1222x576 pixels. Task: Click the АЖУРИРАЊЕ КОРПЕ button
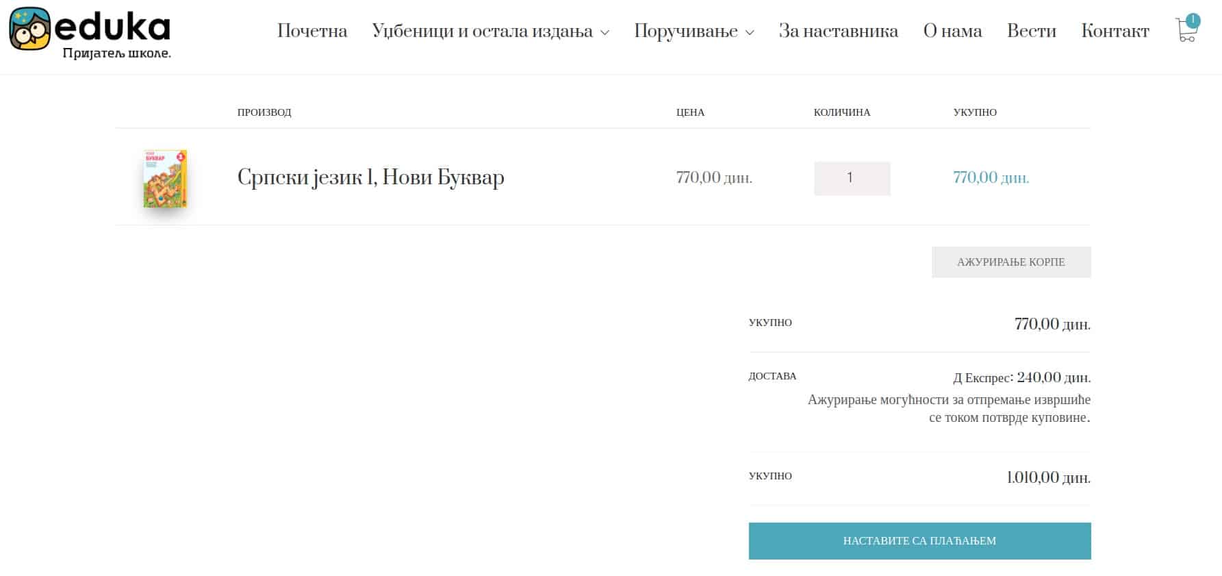point(1011,262)
